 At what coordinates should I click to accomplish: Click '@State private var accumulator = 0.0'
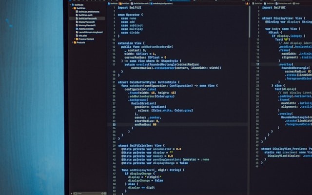pos(151,149)
